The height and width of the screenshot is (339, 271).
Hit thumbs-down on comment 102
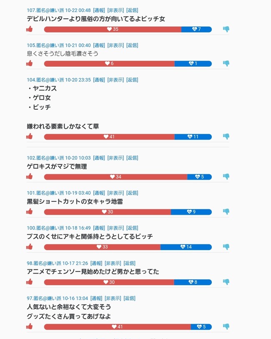point(226,176)
